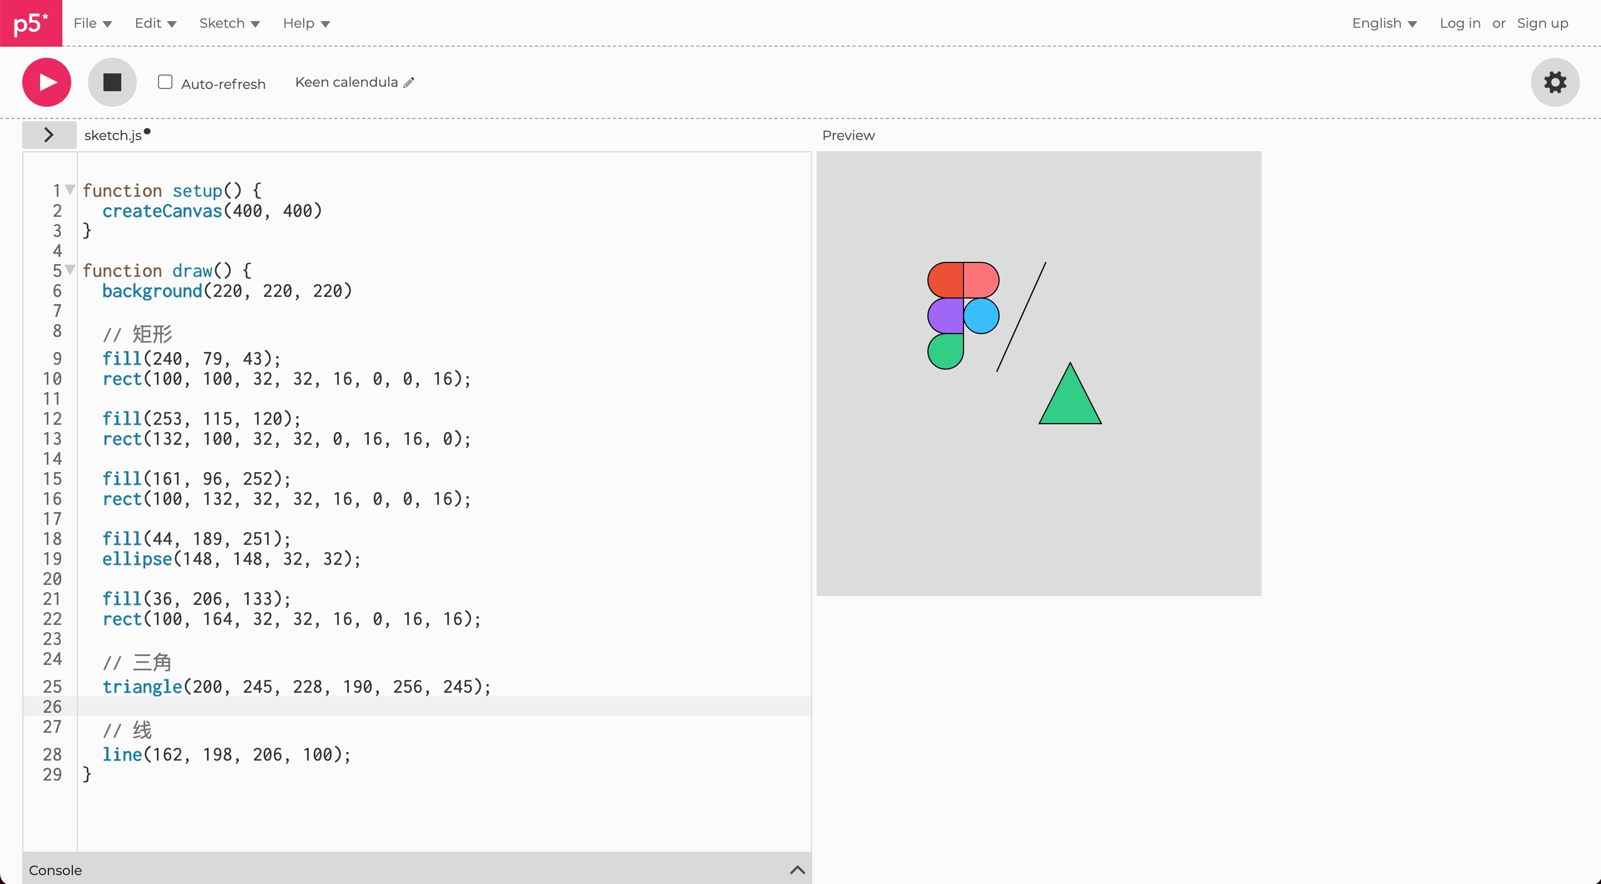The image size is (1601, 884).
Task: Collapse the draw function fold arrow
Action: point(70,270)
